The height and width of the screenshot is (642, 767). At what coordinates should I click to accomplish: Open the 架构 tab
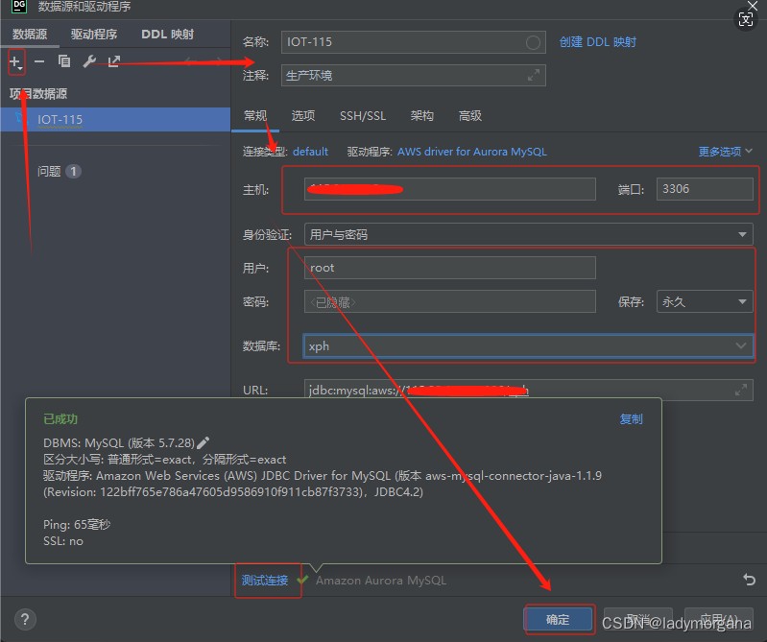point(421,116)
